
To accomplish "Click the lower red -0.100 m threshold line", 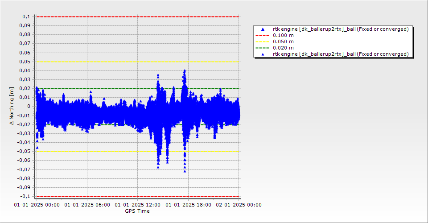I will coord(138,197).
